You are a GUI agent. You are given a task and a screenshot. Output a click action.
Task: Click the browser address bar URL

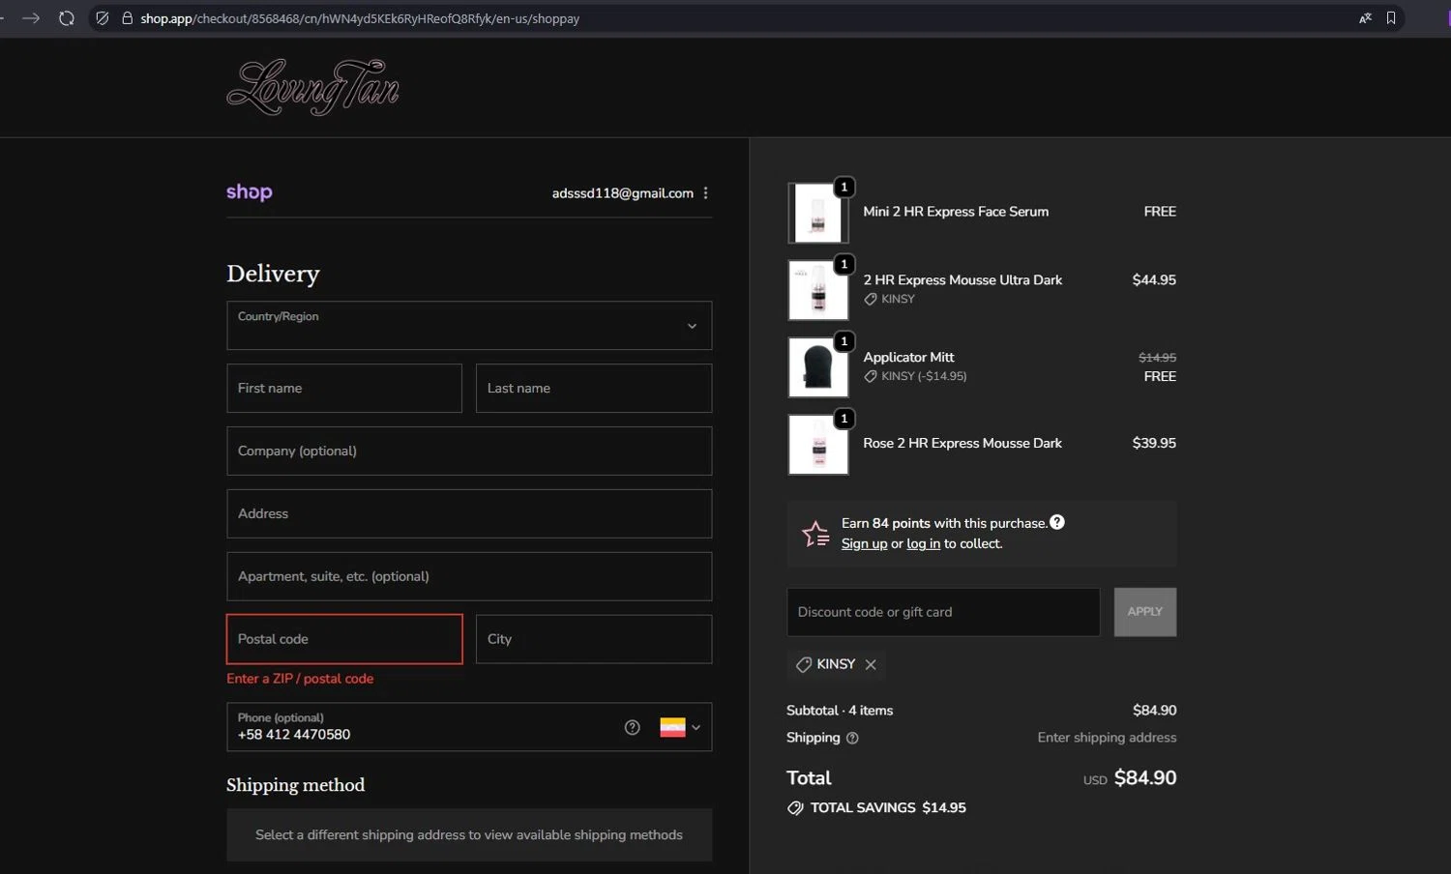[360, 18]
